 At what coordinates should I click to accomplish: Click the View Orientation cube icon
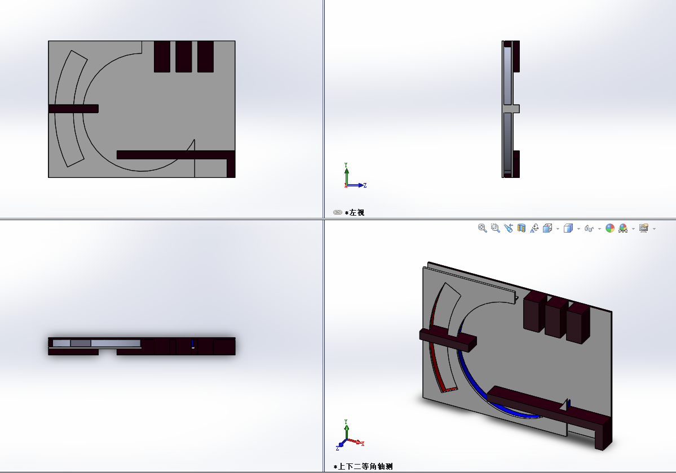[x=547, y=228]
